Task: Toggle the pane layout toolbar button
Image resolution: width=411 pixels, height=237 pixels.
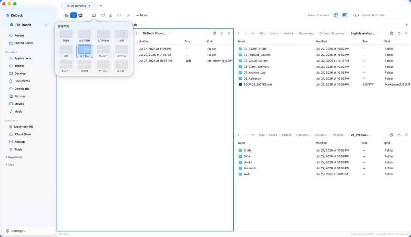Action: pyautogui.click(x=94, y=15)
